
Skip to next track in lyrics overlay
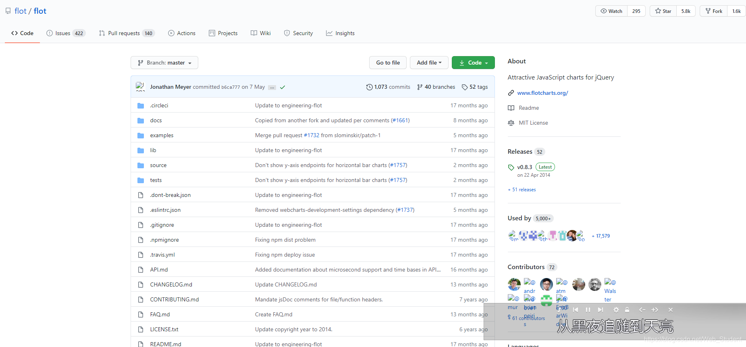click(601, 310)
